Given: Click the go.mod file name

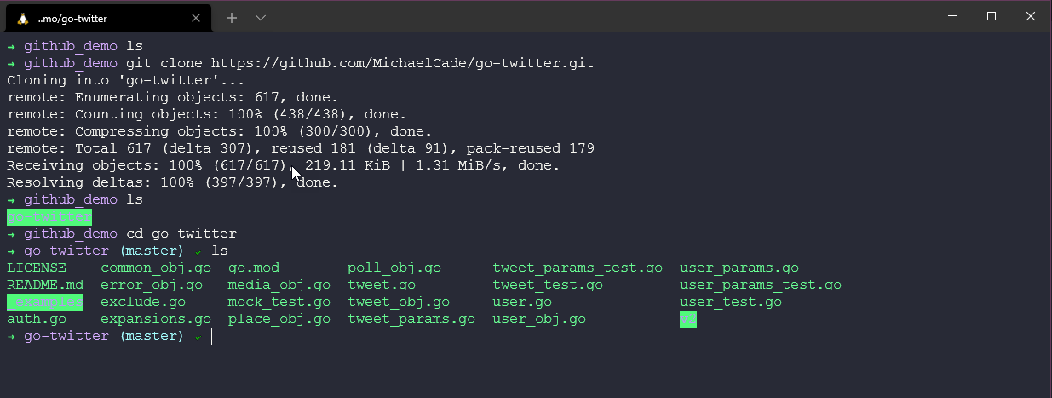Looking at the screenshot, I should tap(253, 268).
